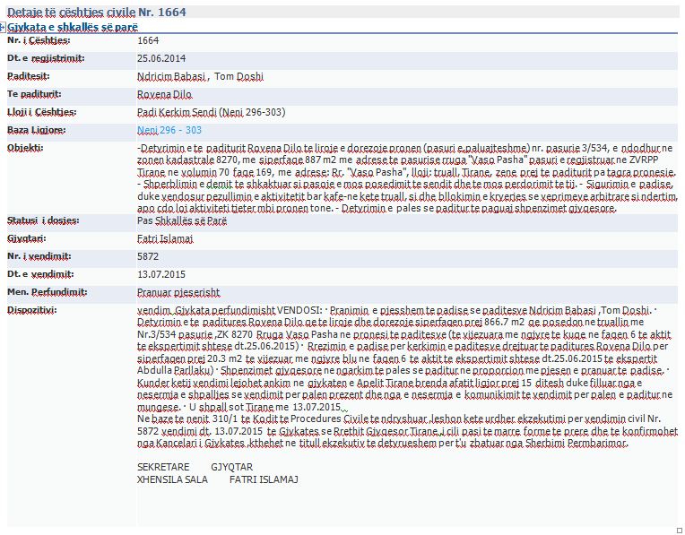The width and height of the screenshot is (685, 535).
Task: Select the case number value 1664
Action: click(x=148, y=41)
